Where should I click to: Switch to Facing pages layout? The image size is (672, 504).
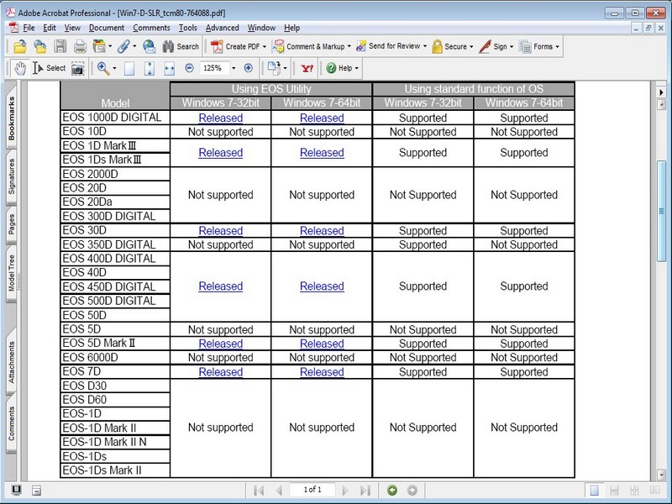point(654,490)
